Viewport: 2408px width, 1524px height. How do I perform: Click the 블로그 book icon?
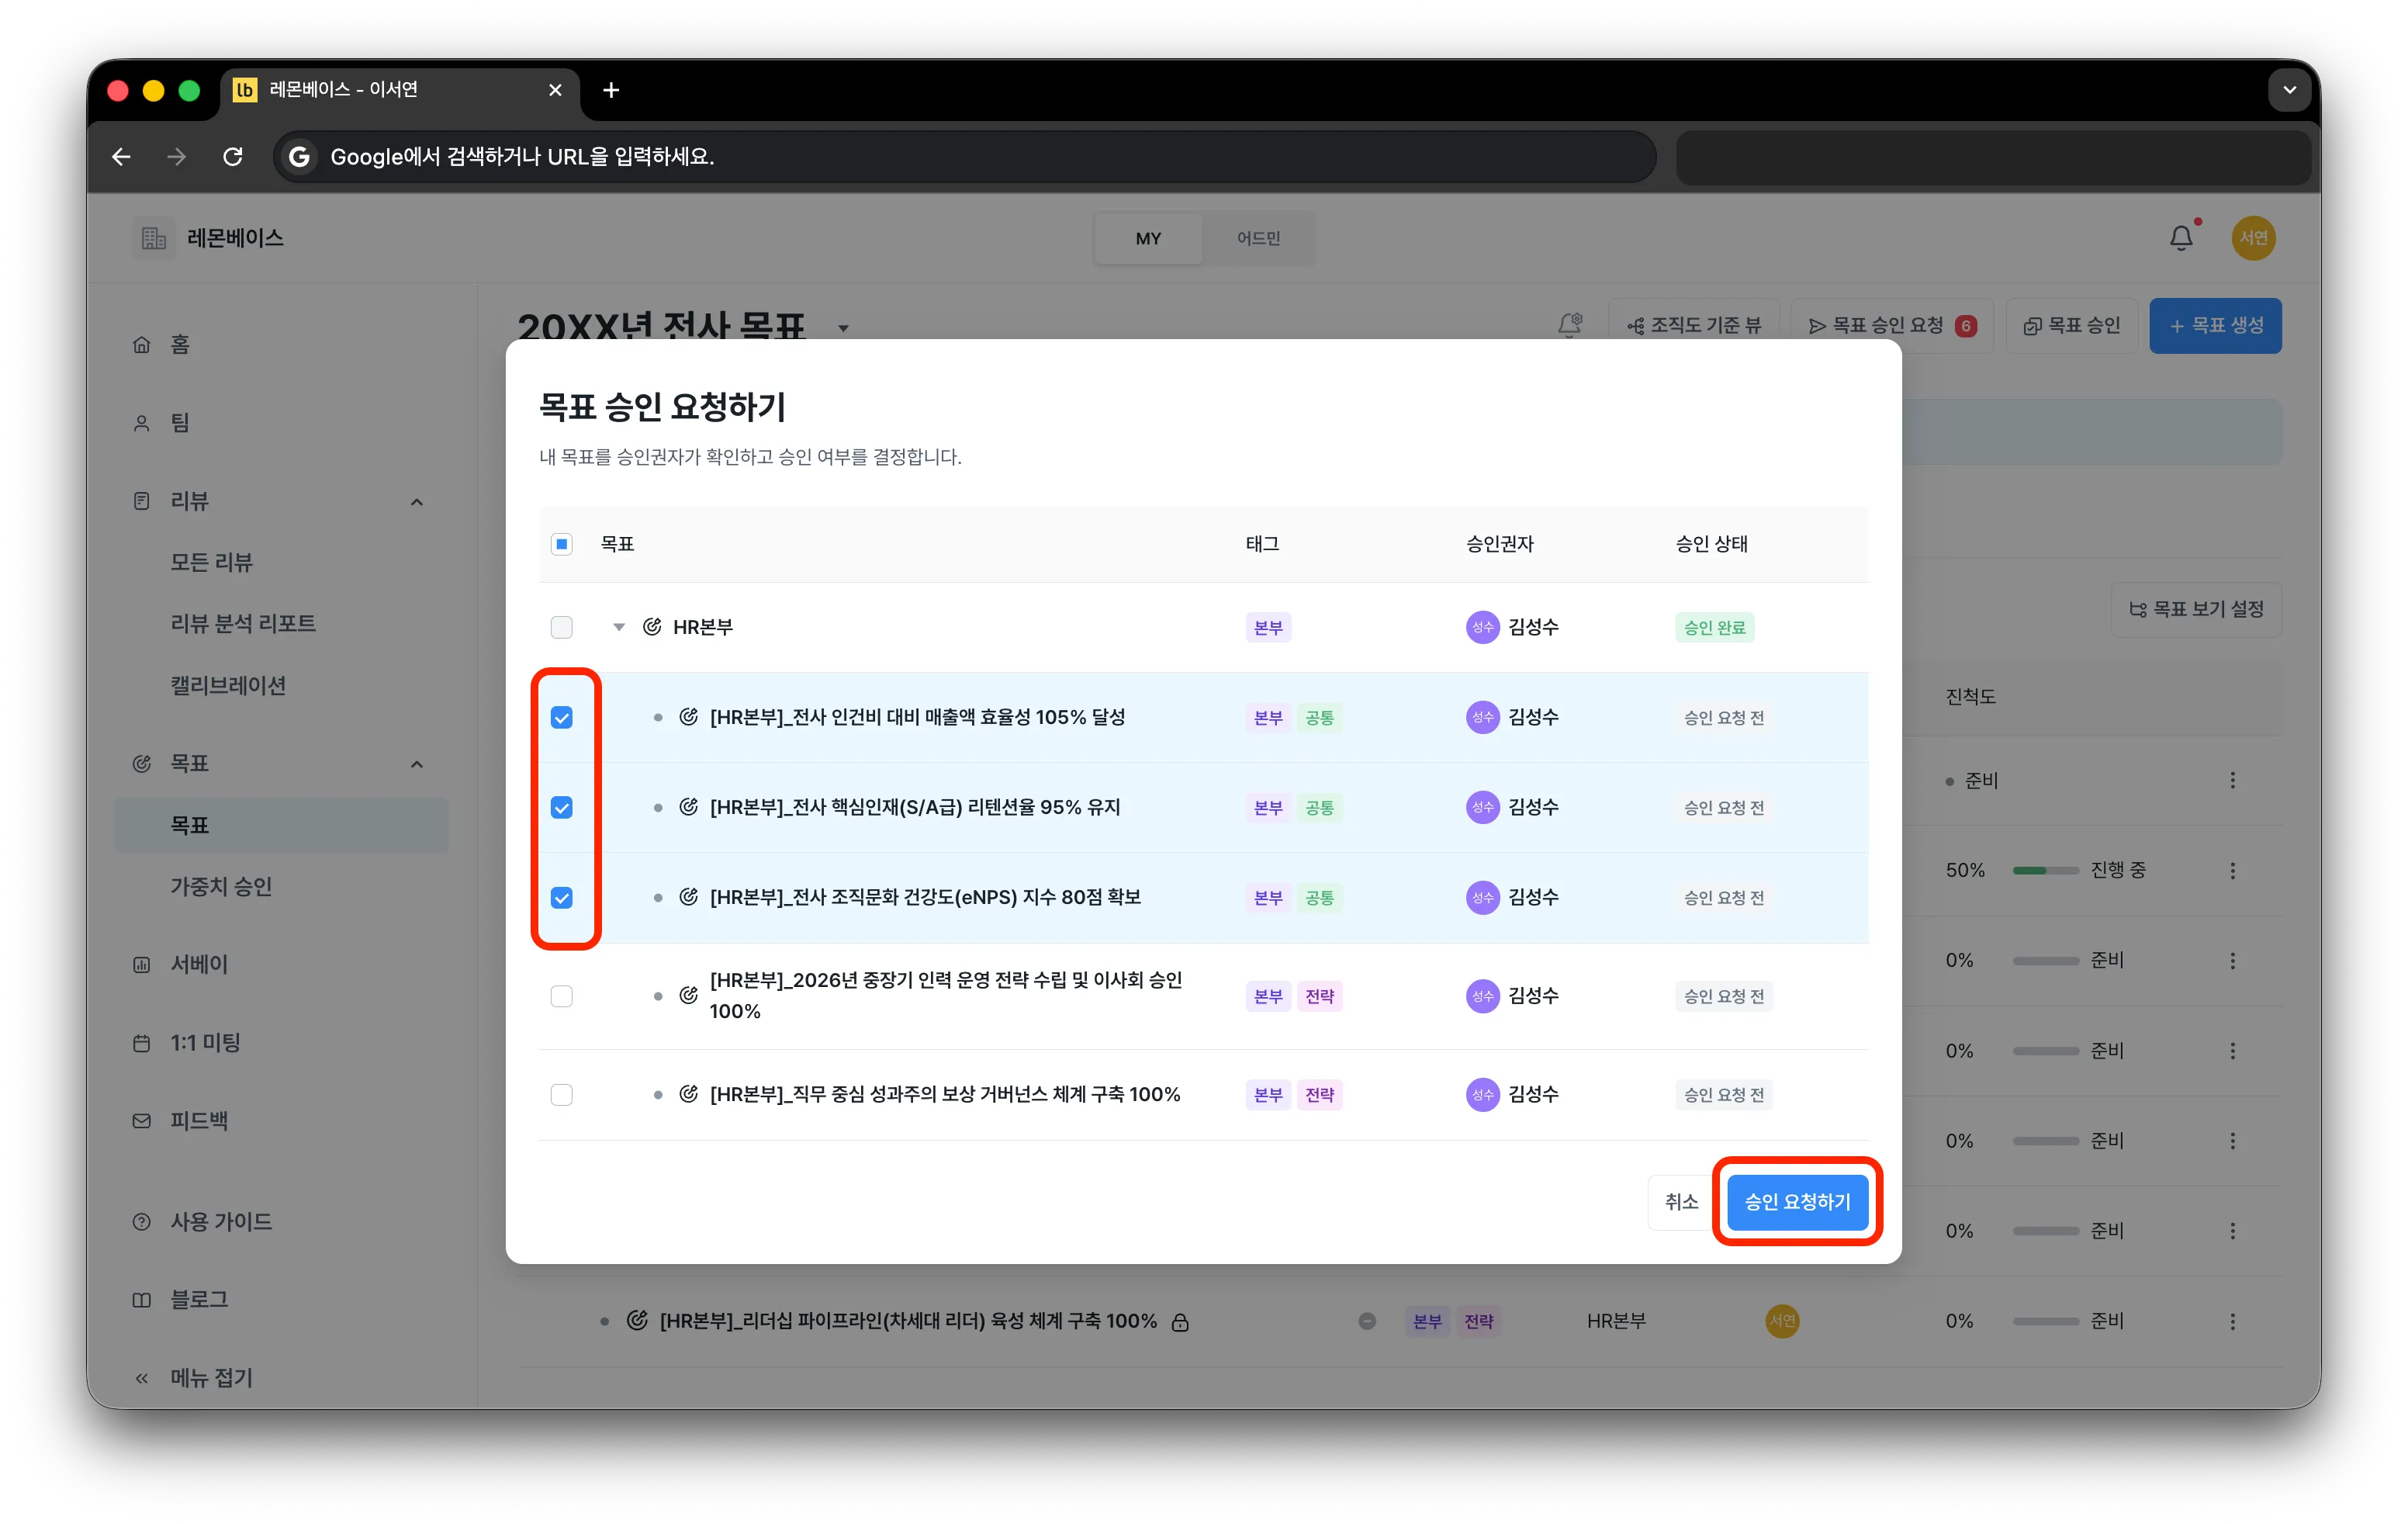click(x=142, y=1300)
